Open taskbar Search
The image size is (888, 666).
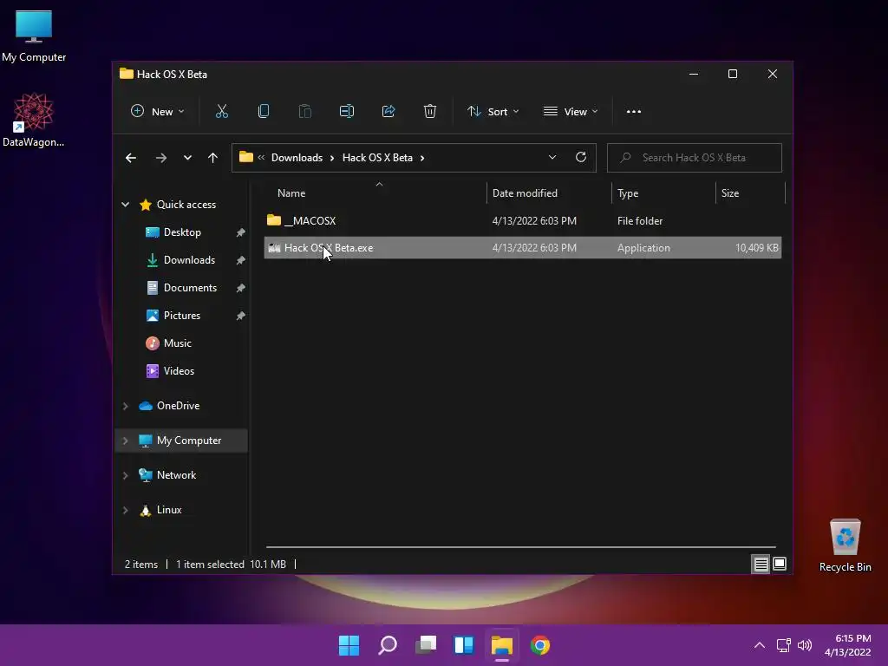pos(388,645)
